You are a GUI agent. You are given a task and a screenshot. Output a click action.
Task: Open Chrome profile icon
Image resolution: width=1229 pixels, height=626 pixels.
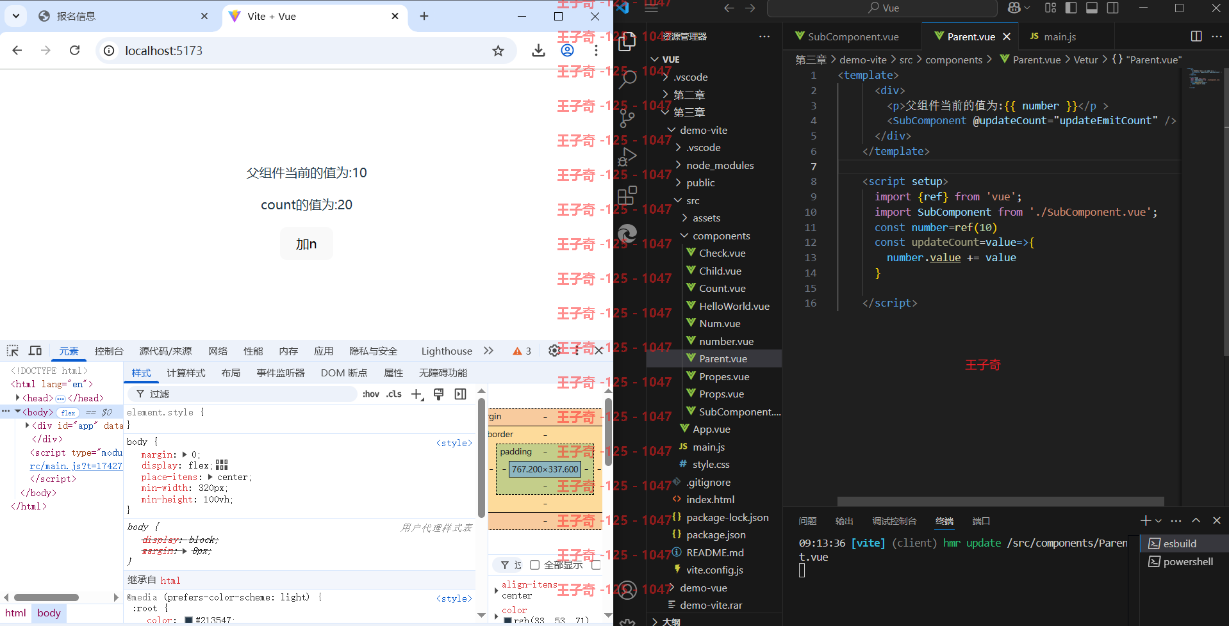(x=567, y=51)
